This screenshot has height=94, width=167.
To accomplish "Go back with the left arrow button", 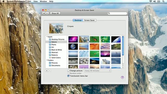I will click(x=44, y=13).
